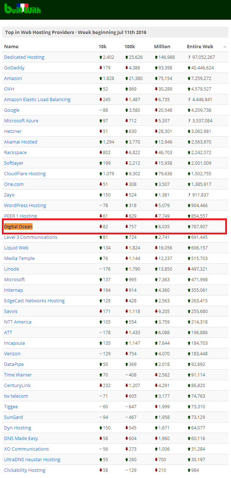
Task: Sort table by 100k column header
Action: 130,46
